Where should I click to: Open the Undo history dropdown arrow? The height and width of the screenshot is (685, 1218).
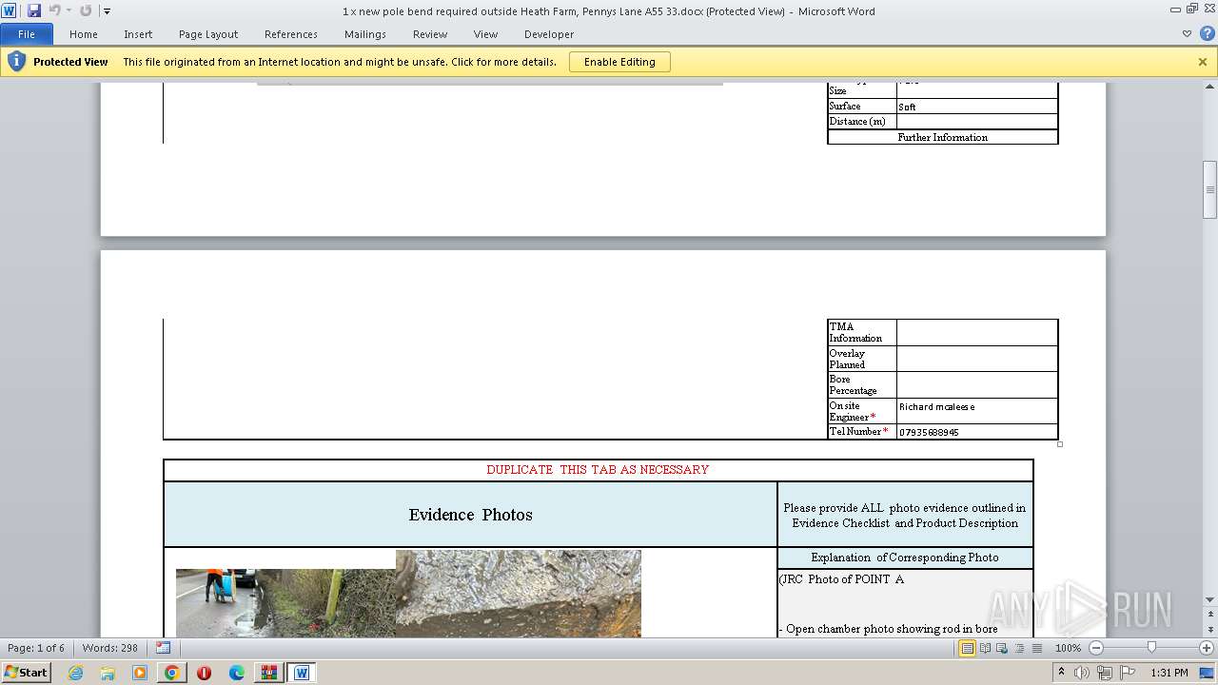click(69, 11)
